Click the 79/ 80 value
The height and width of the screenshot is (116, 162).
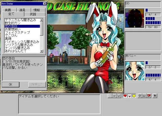(x=153, y=27)
